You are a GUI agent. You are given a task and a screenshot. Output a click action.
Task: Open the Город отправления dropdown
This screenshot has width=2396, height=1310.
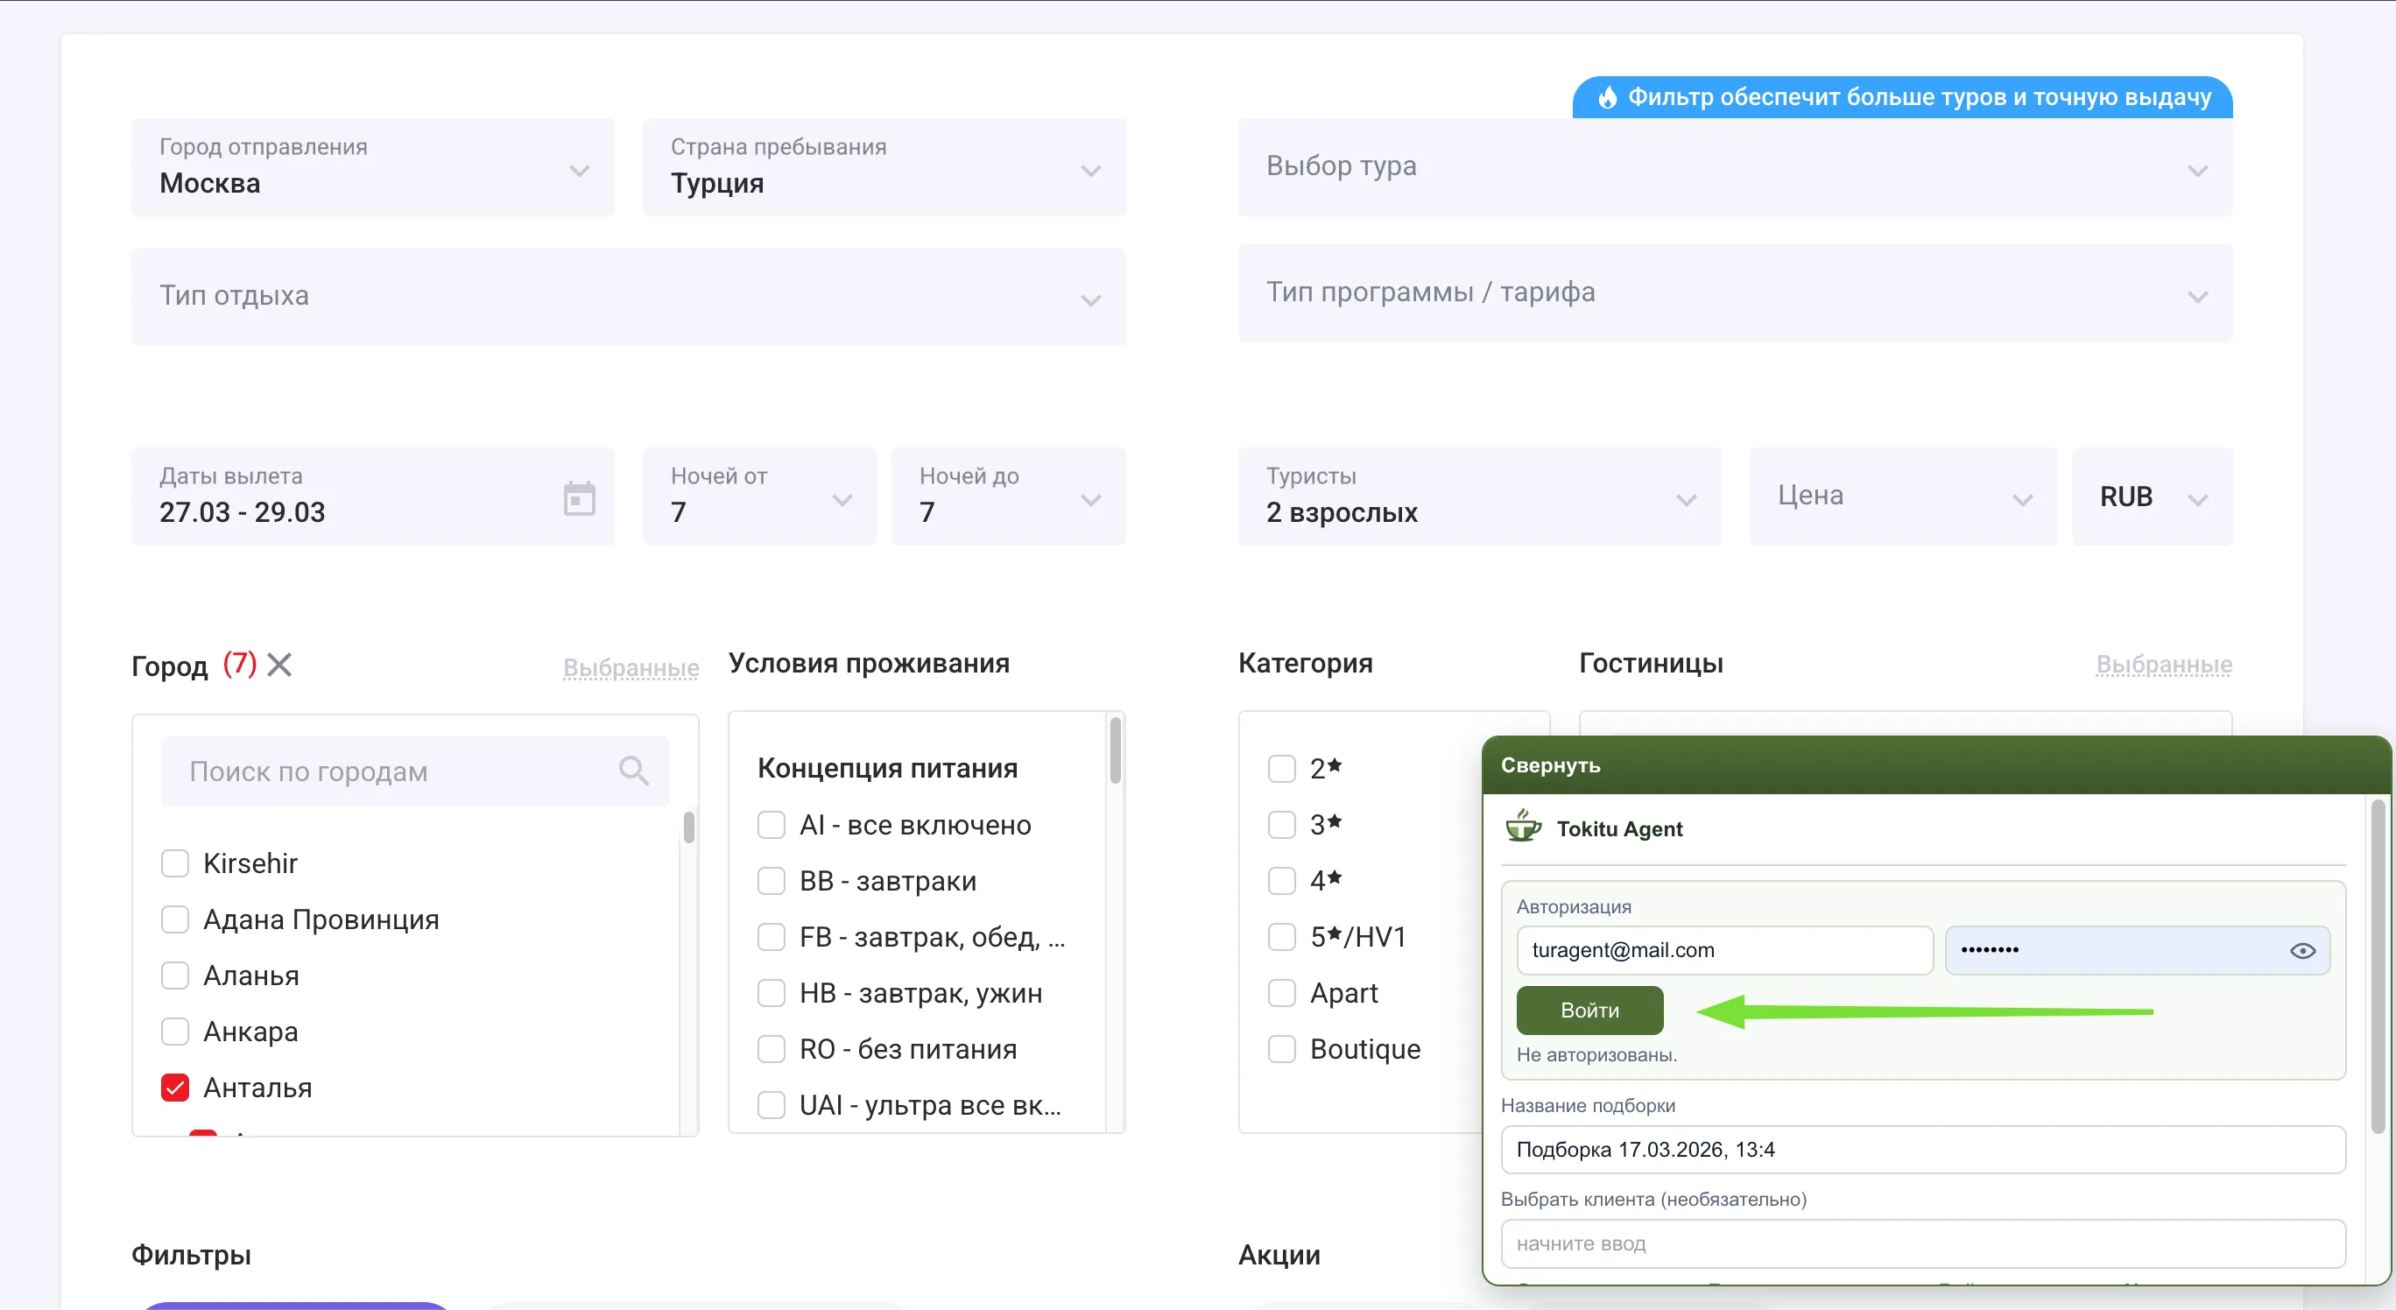(372, 167)
